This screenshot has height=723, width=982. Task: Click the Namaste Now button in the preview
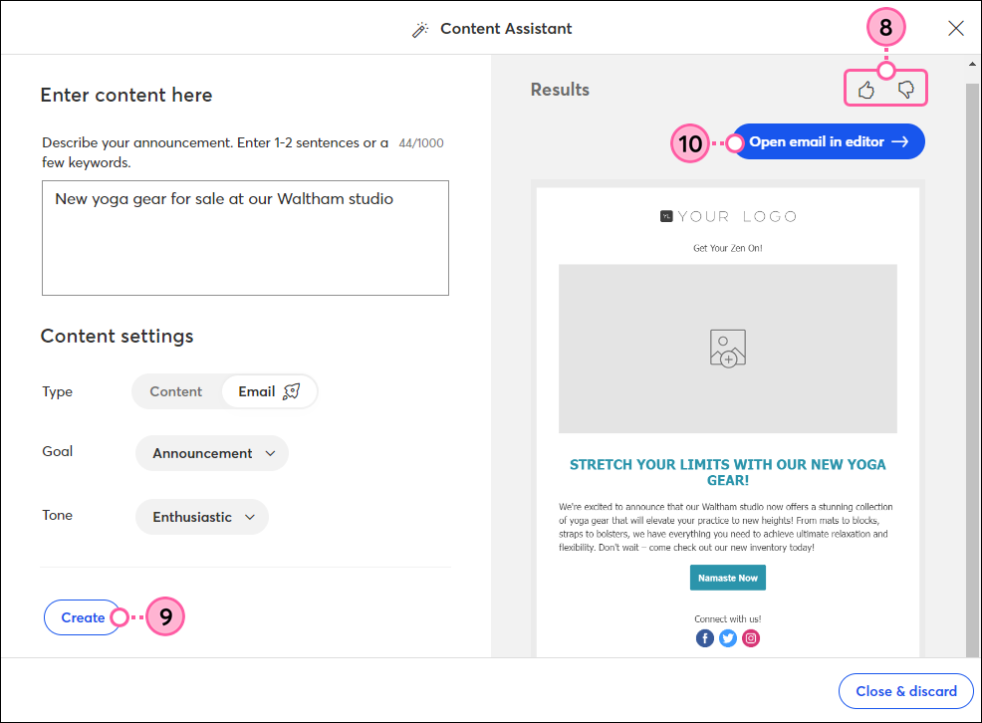[x=728, y=577]
